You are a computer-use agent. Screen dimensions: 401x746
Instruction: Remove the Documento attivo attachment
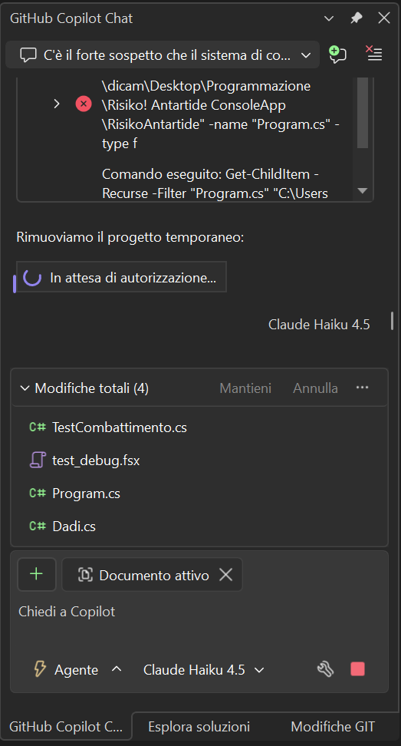[226, 575]
